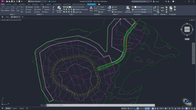Open the Inicio ribbon tab
The height and width of the screenshot is (110, 196).
click(3, 4)
